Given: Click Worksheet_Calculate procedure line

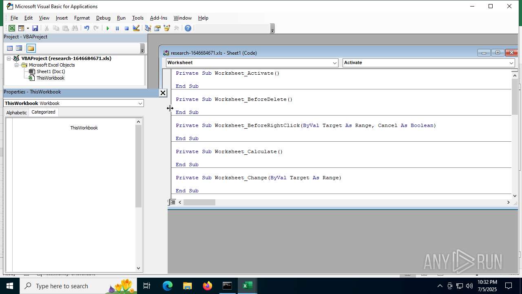Looking at the screenshot, I should 229,151.
